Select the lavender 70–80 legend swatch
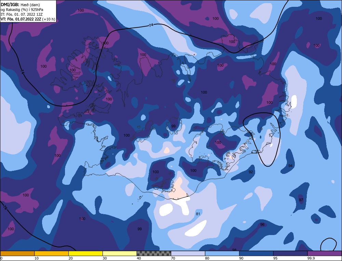 188,253
